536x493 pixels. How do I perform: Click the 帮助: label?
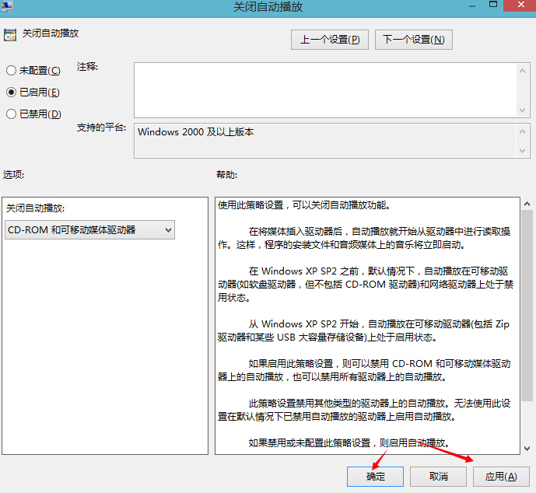click(x=227, y=175)
